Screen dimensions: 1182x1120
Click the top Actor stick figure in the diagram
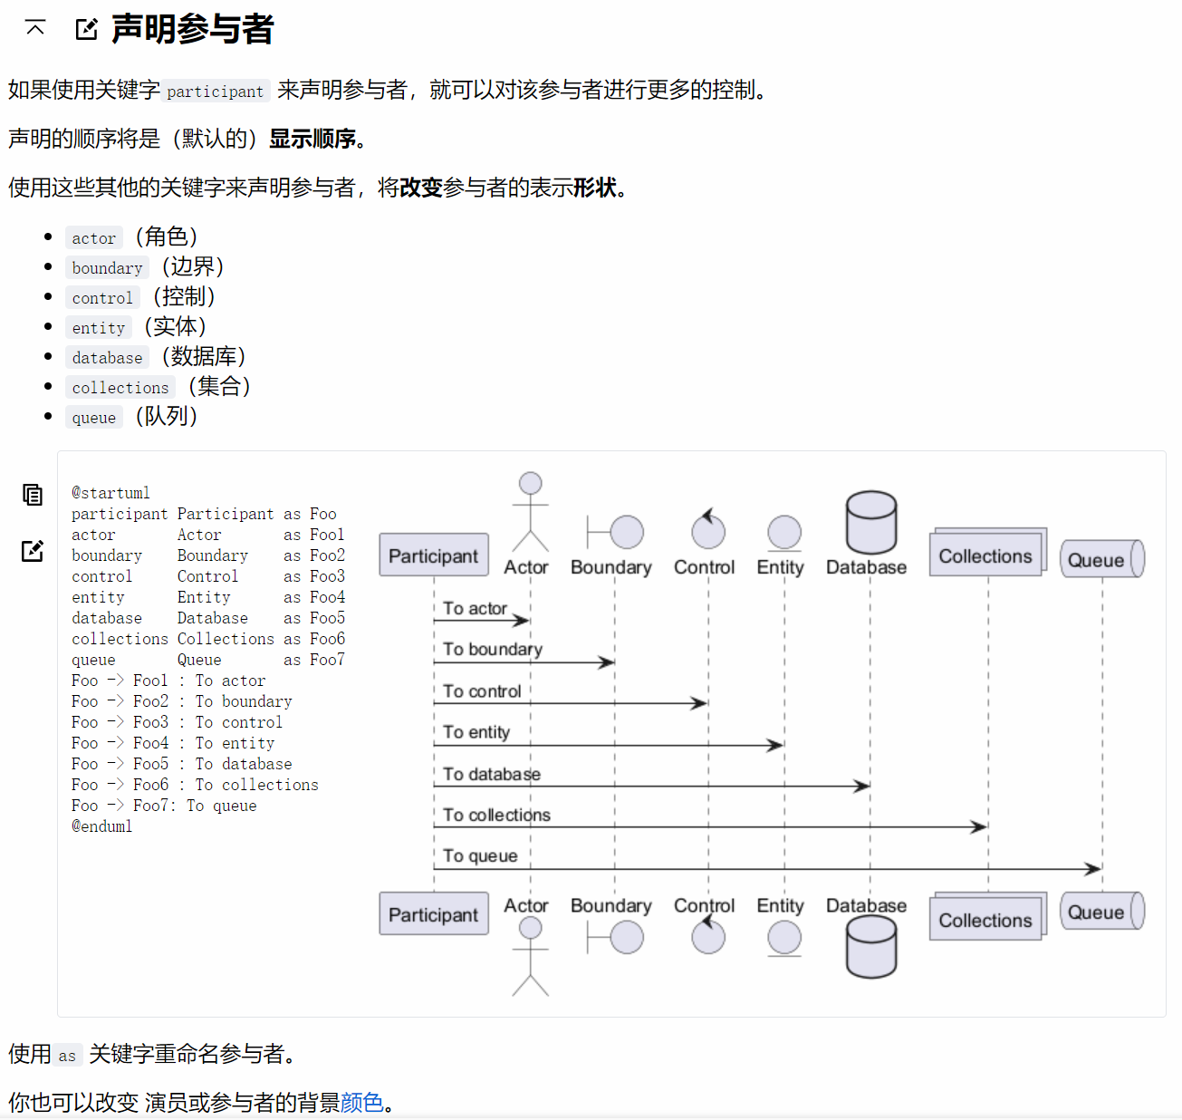(x=531, y=512)
